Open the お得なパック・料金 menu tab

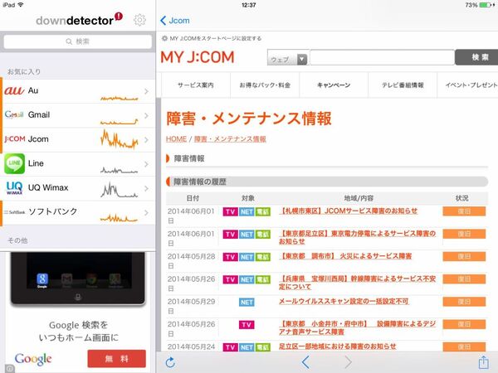[x=265, y=85]
